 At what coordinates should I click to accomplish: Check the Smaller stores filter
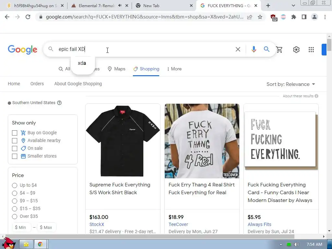(x=15, y=156)
